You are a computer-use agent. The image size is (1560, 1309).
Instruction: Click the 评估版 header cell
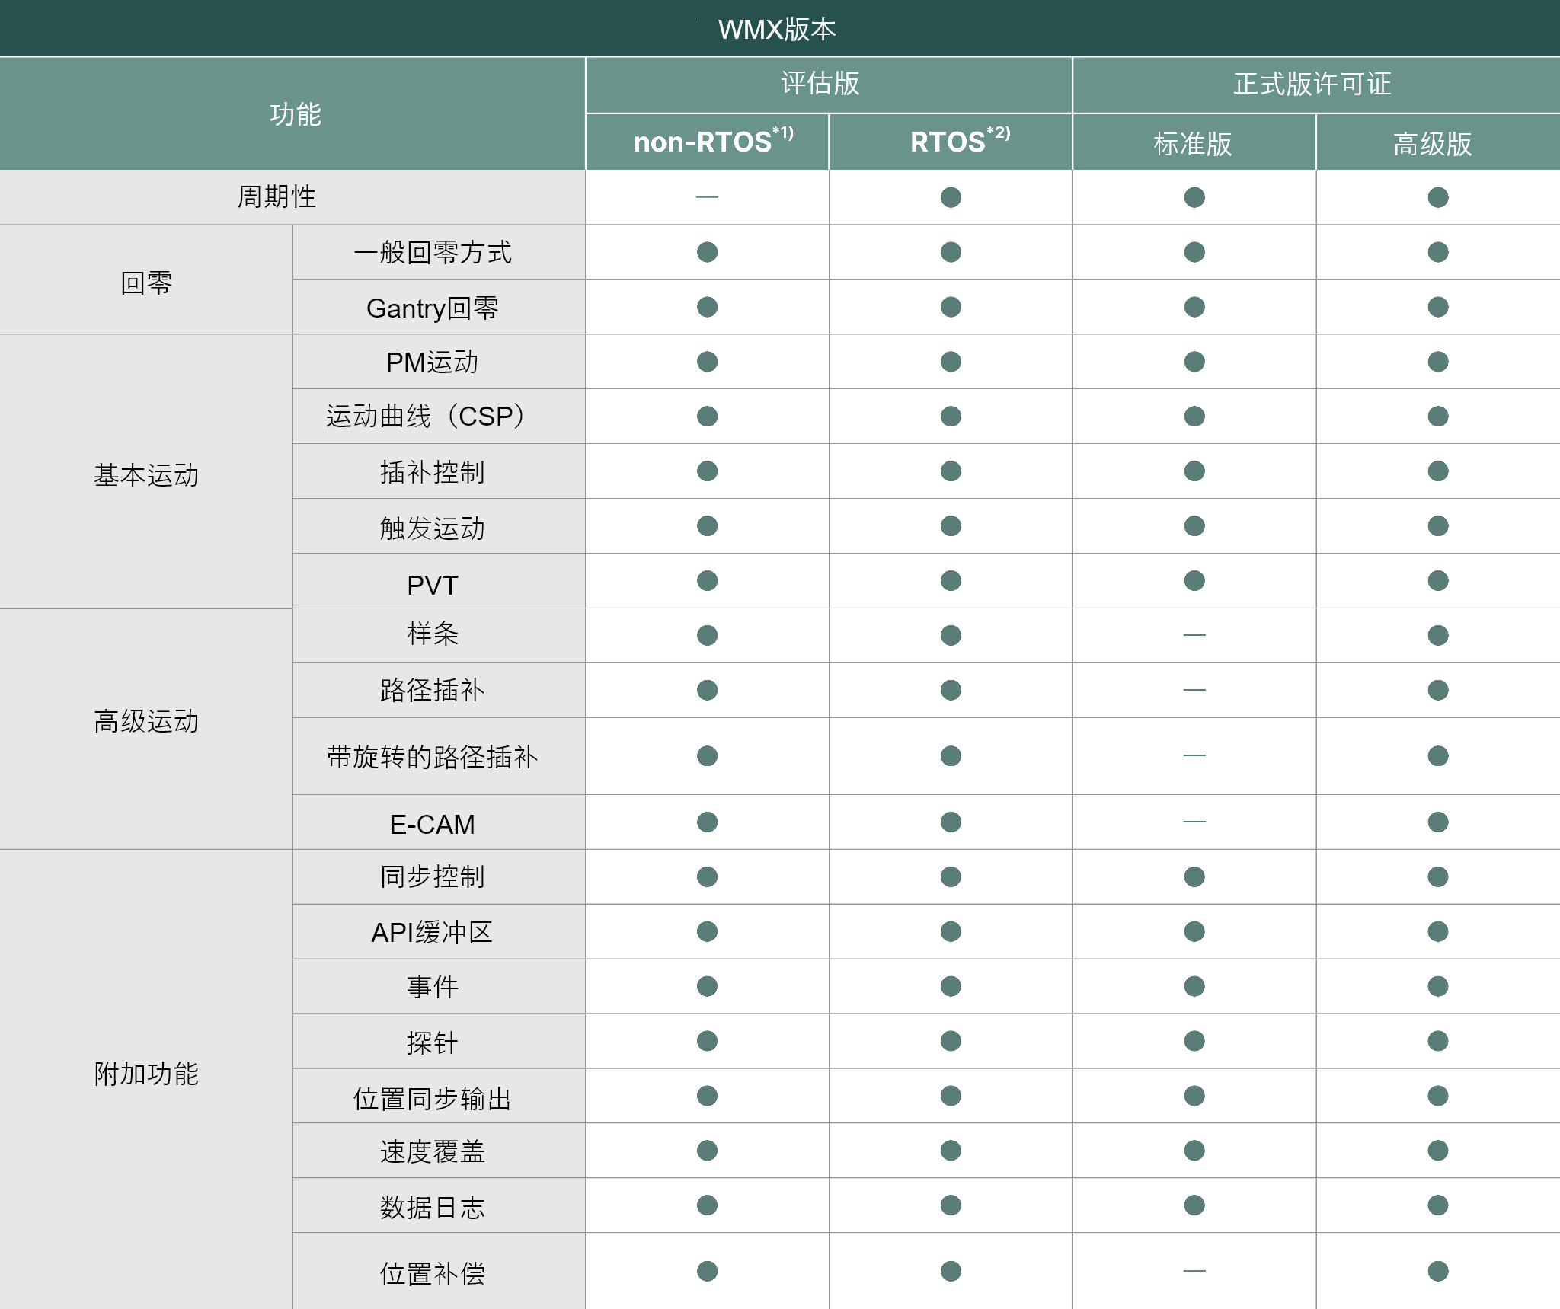click(829, 85)
